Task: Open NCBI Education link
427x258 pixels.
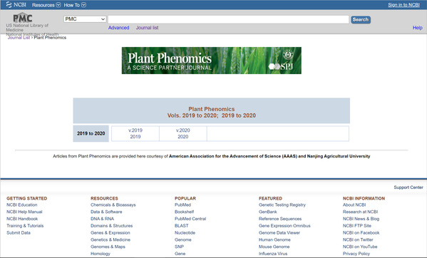Action: 22,205
